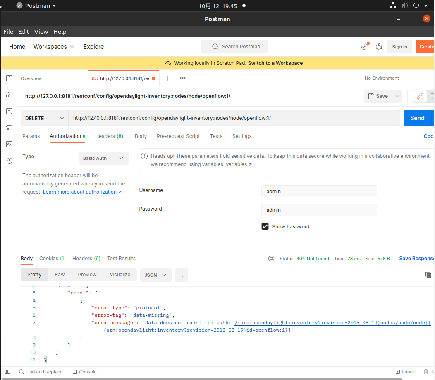The width and height of the screenshot is (435, 380).
Task: Click the Send button
Action: pos(418,118)
